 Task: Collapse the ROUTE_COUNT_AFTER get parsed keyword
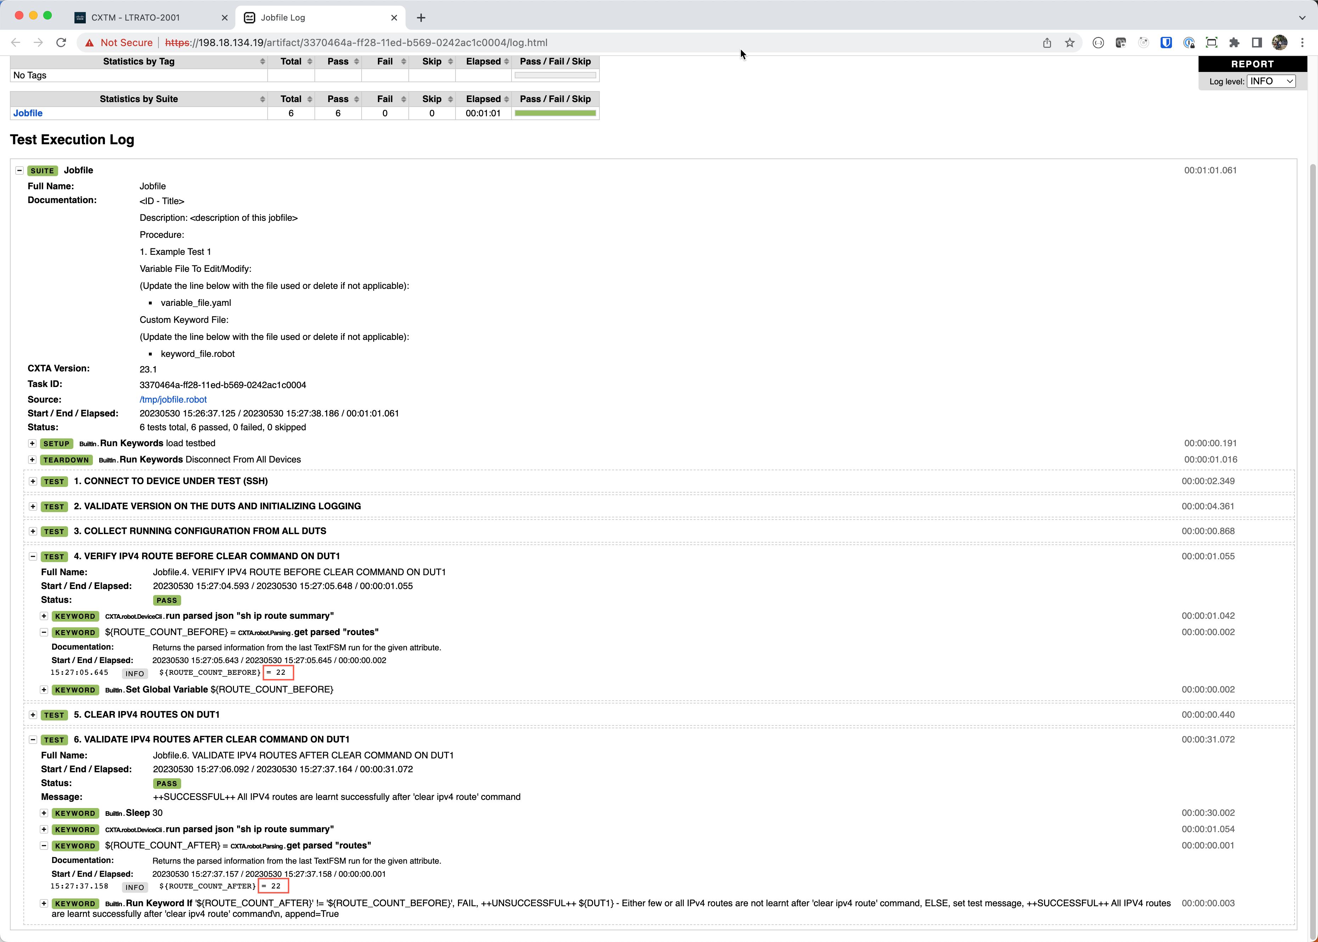44,846
